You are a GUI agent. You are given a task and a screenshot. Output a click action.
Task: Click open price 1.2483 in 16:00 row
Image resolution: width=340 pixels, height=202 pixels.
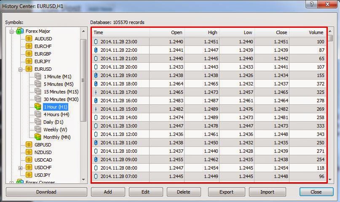point(176,101)
